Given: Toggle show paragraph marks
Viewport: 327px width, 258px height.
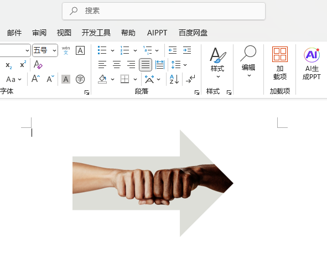Looking at the screenshot, I should coord(190,79).
